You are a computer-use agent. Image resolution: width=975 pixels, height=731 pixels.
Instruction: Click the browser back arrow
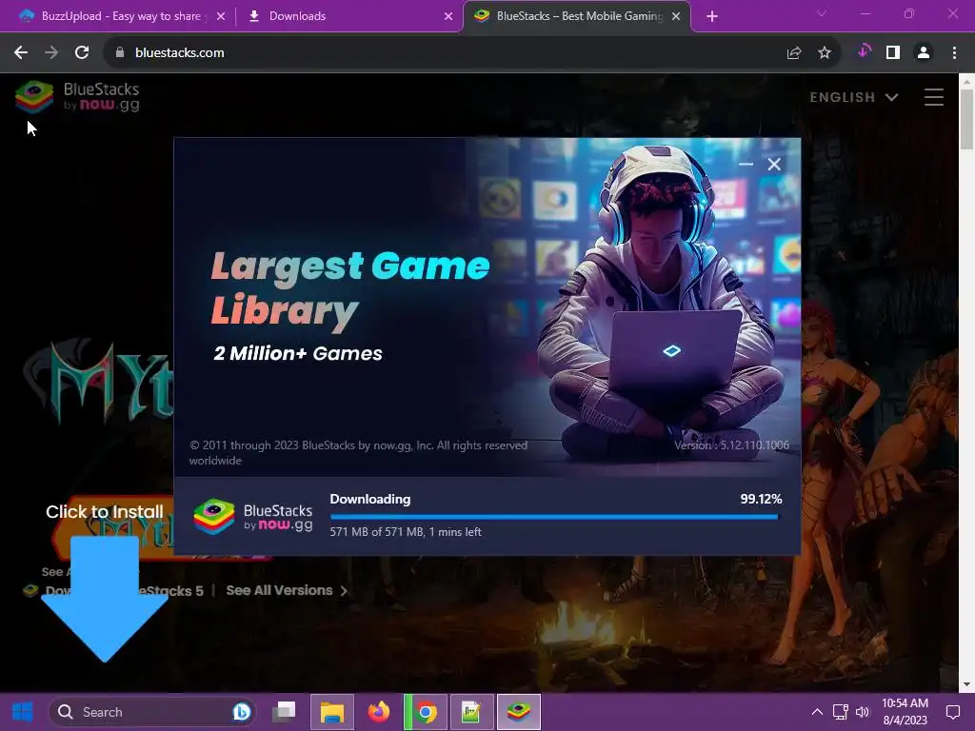click(x=21, y=53)
